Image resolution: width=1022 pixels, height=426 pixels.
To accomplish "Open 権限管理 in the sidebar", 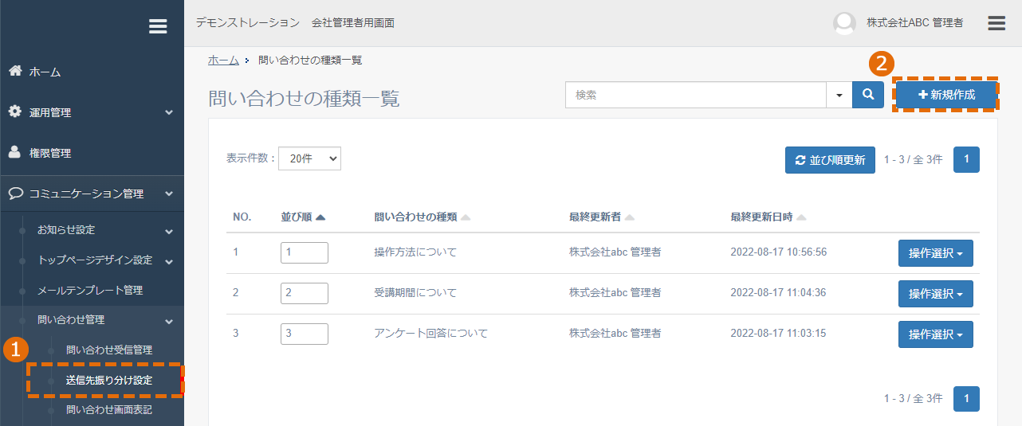I will 50,153.
